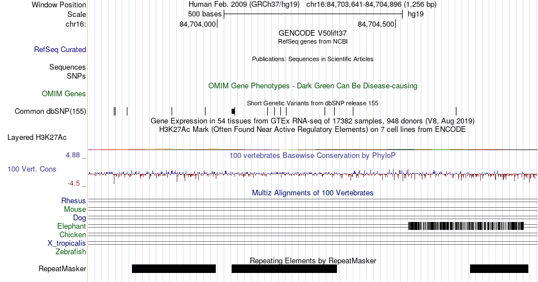Open Short Genetic Variants from dbSNP release 155 title
The image size is (538, 282).
pos(313,103)
